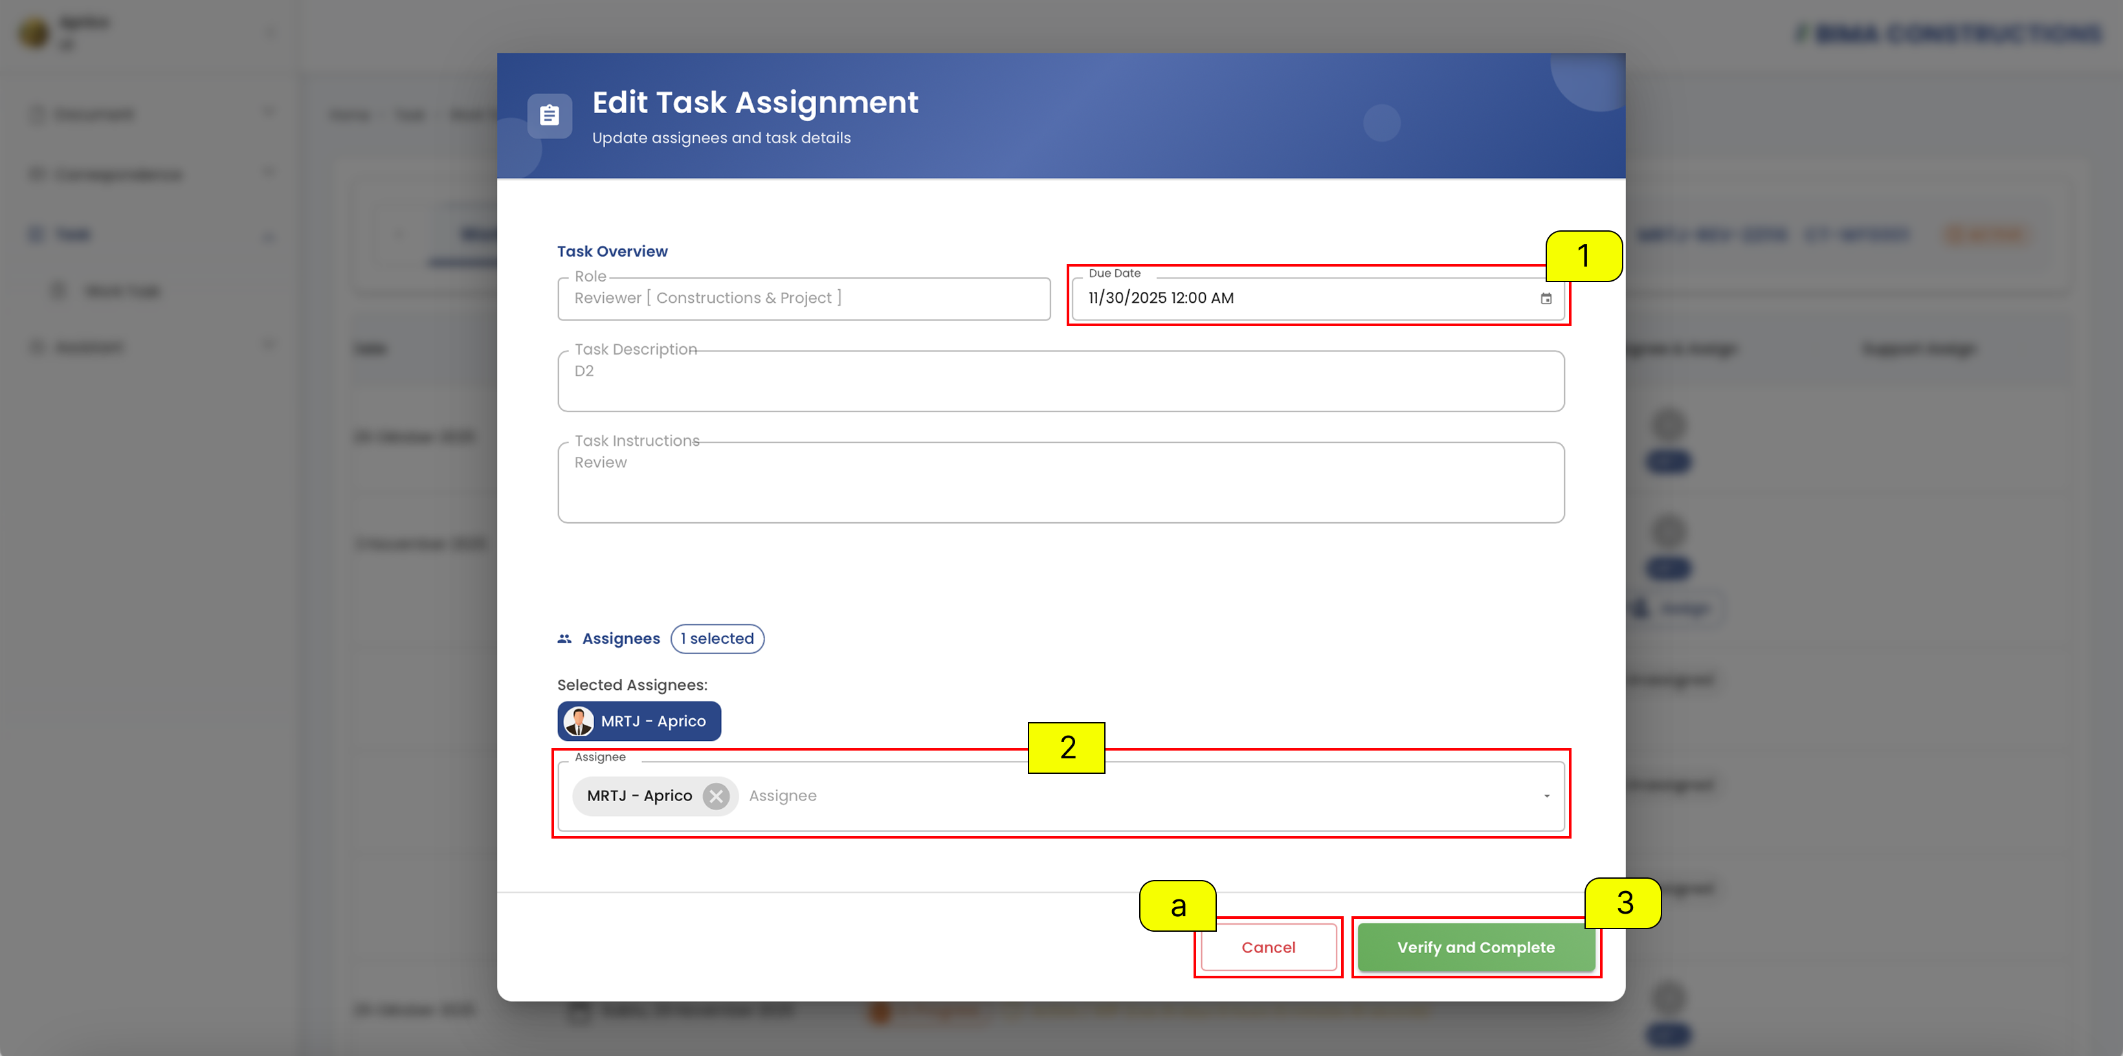The image size is (2123, 1056).
Task: Click Verify and Complete button
Action: (1476, 947)
